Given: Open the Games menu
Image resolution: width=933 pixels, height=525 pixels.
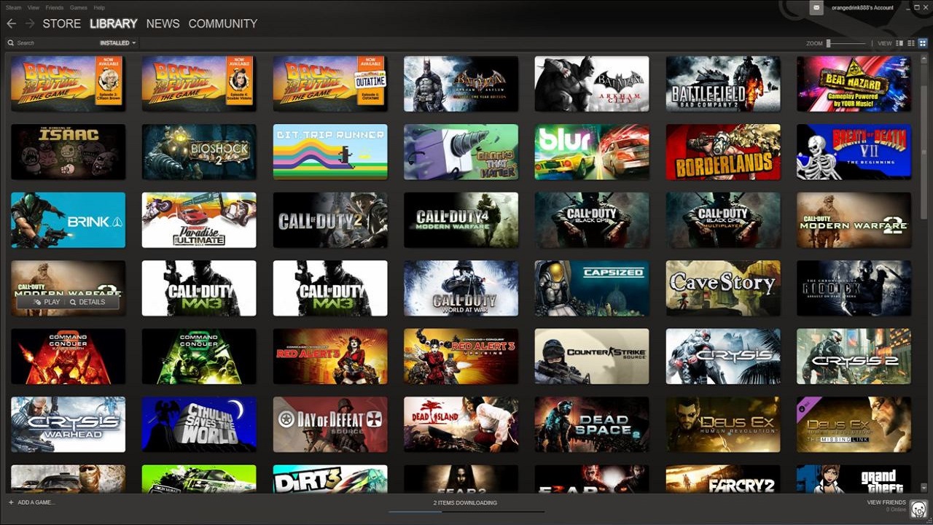Looking at the screenshot, I should 79,7.
